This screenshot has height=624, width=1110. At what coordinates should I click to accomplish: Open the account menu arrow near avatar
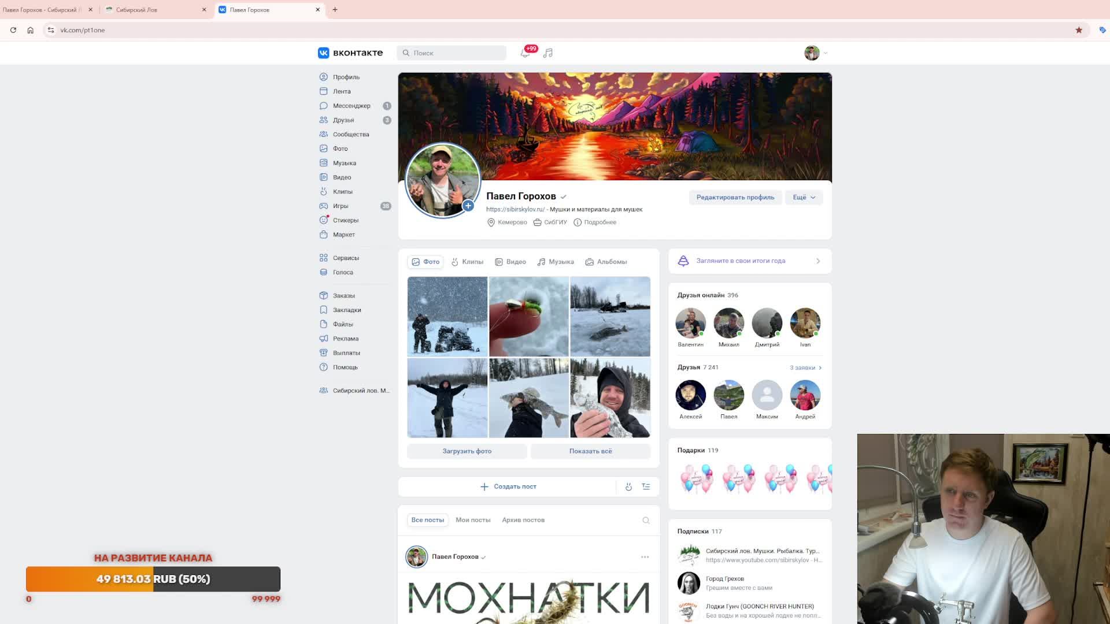pos(826,53)
